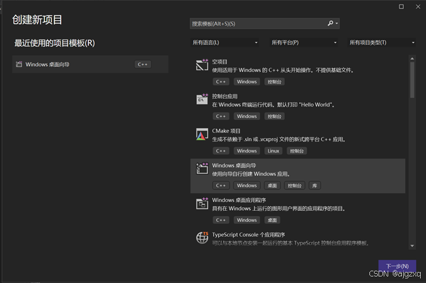Expand the search options arrow

[337, 23]
